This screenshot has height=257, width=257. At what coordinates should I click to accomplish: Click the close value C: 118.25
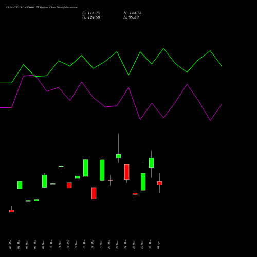click(91, 13)
